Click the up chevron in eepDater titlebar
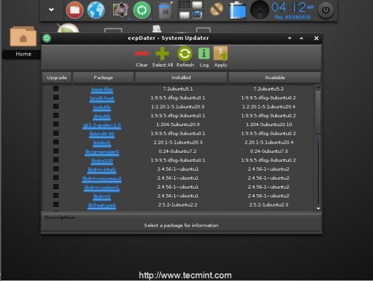 301,38
